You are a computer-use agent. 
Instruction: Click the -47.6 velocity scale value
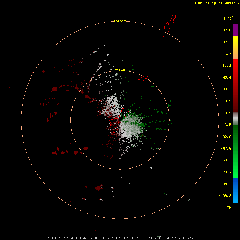point(226,149)
